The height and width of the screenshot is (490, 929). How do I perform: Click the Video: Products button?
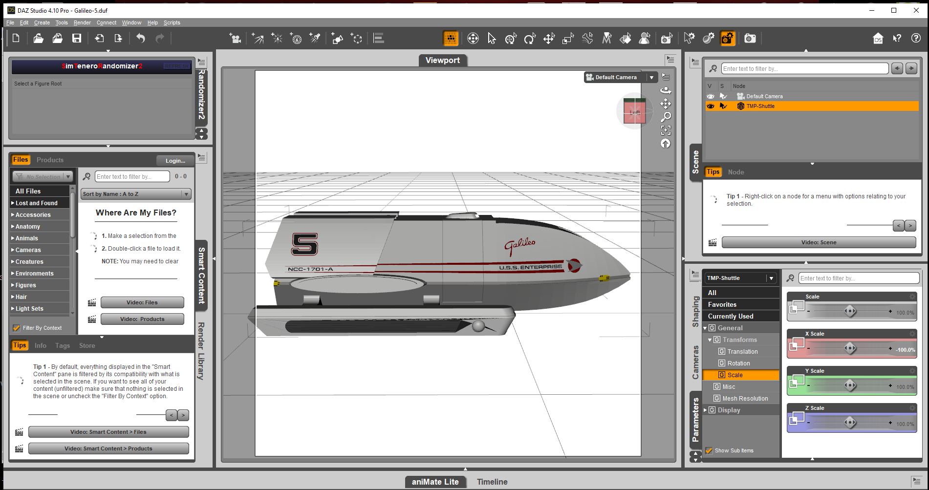[x=142, y=319]
